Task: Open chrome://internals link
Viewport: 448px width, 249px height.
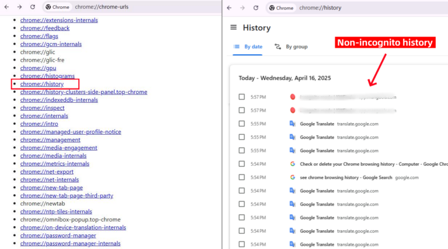Action: coord(44,116)
